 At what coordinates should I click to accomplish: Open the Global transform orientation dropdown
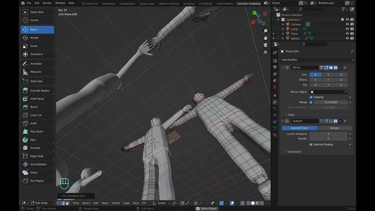[161, 203]
